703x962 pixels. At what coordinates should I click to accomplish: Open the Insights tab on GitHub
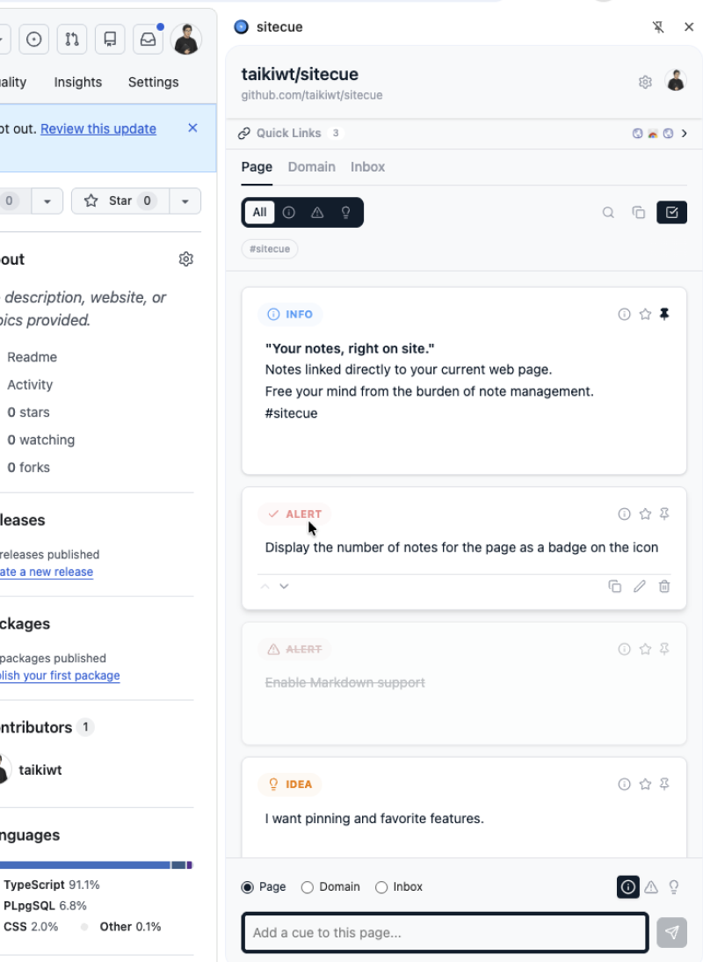(x=78, y=82)
